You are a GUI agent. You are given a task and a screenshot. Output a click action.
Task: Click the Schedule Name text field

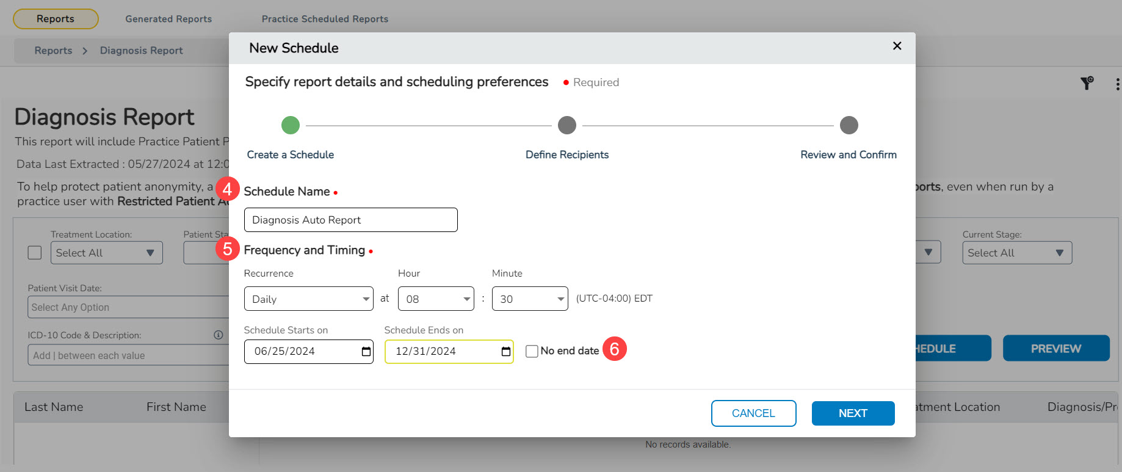(x=350, y=220)
